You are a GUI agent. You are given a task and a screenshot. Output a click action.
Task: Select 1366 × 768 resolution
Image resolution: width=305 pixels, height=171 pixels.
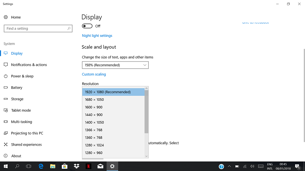tap(113, 130)
